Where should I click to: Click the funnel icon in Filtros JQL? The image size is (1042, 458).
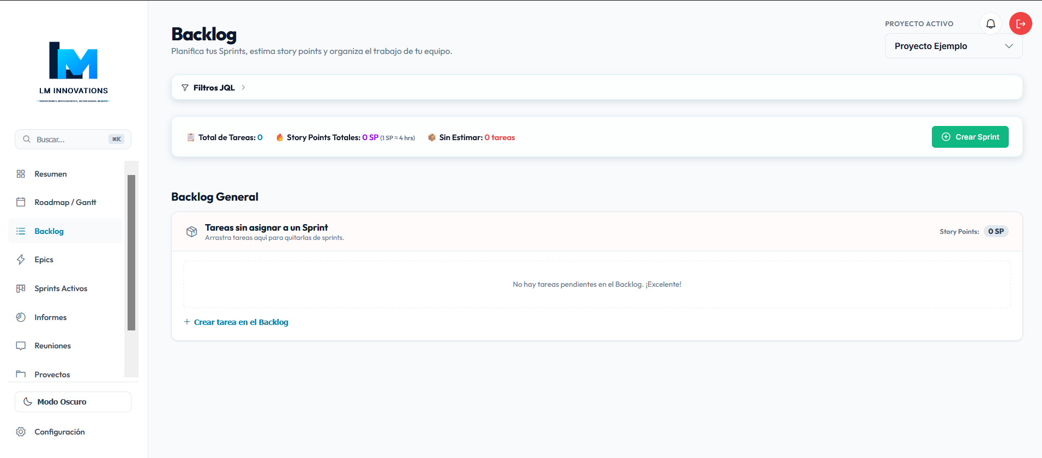(x=185, y=88)
